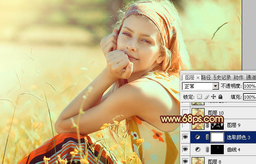
Task: Hide the 选取颜色 3 layer
Action: pos(185,137)
